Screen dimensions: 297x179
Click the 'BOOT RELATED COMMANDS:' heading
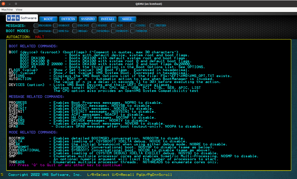pos(33,46)
